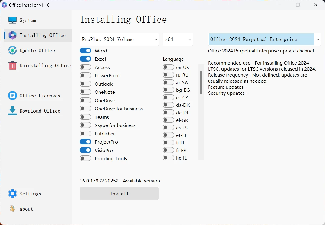
Task: Click the Download Office arrow icon
Action: [12, 111]
